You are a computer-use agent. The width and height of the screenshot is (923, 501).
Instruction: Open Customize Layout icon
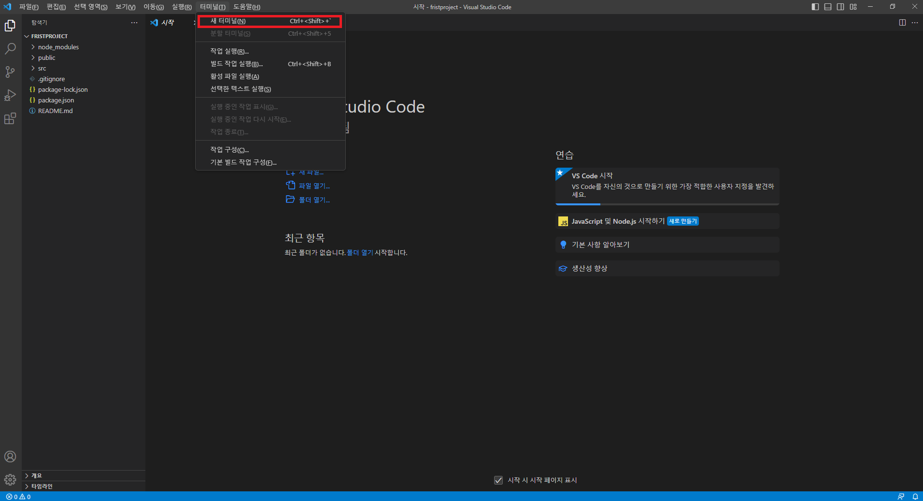click(x=853, y=7)
